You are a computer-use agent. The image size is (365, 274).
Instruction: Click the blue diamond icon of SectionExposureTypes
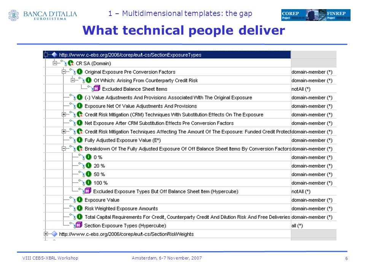(54, 55)
